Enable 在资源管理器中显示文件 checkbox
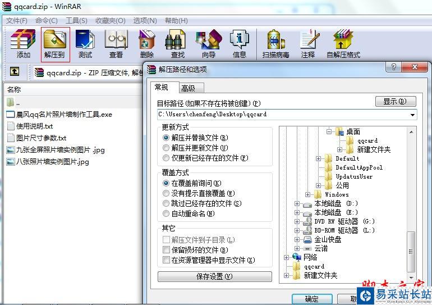This screenshot has width=432, height=305. point(166,260)
